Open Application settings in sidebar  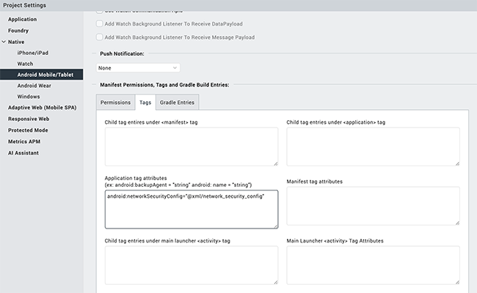pos(23,19)
